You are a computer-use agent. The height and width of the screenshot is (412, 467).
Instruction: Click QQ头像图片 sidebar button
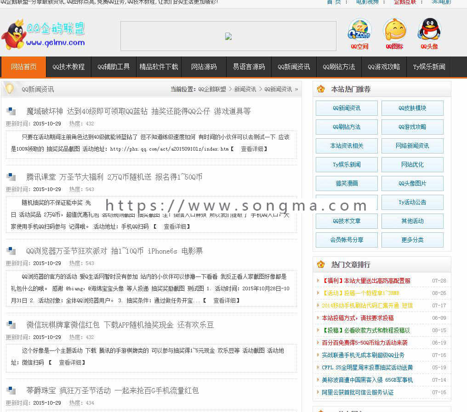(x=412, y=183)
